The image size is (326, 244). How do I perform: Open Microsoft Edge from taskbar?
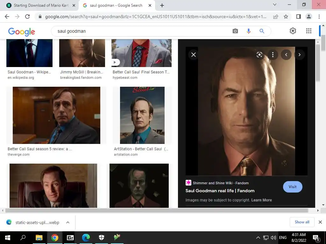click(86, 238)
